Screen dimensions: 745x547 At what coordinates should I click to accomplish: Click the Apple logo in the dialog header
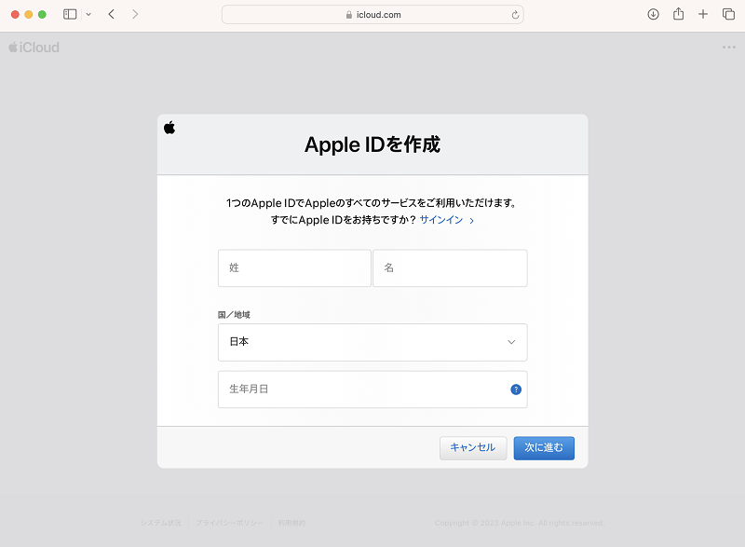[x=169, y=128]
